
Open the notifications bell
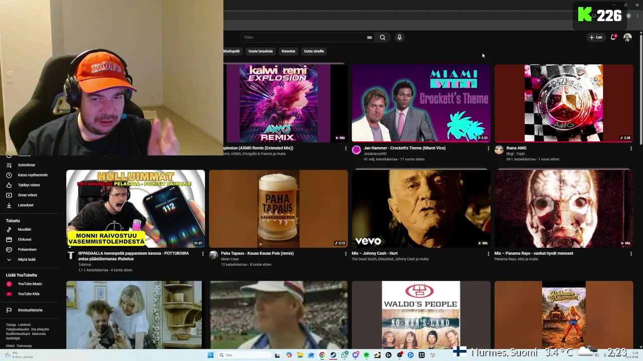pos(613,37)
